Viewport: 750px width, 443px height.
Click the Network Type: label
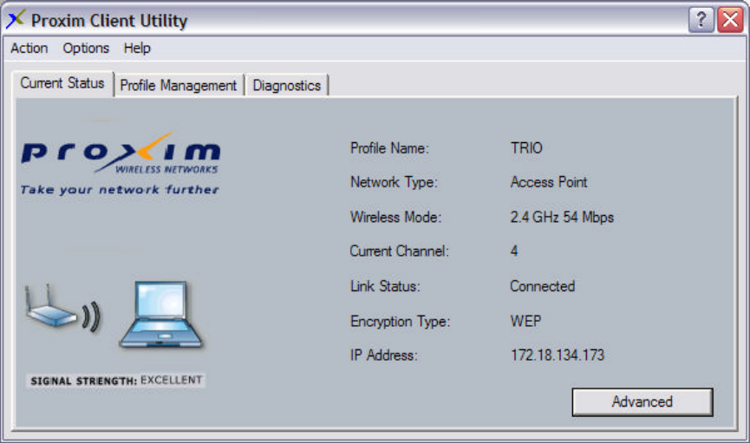click(x=394, y=182)
